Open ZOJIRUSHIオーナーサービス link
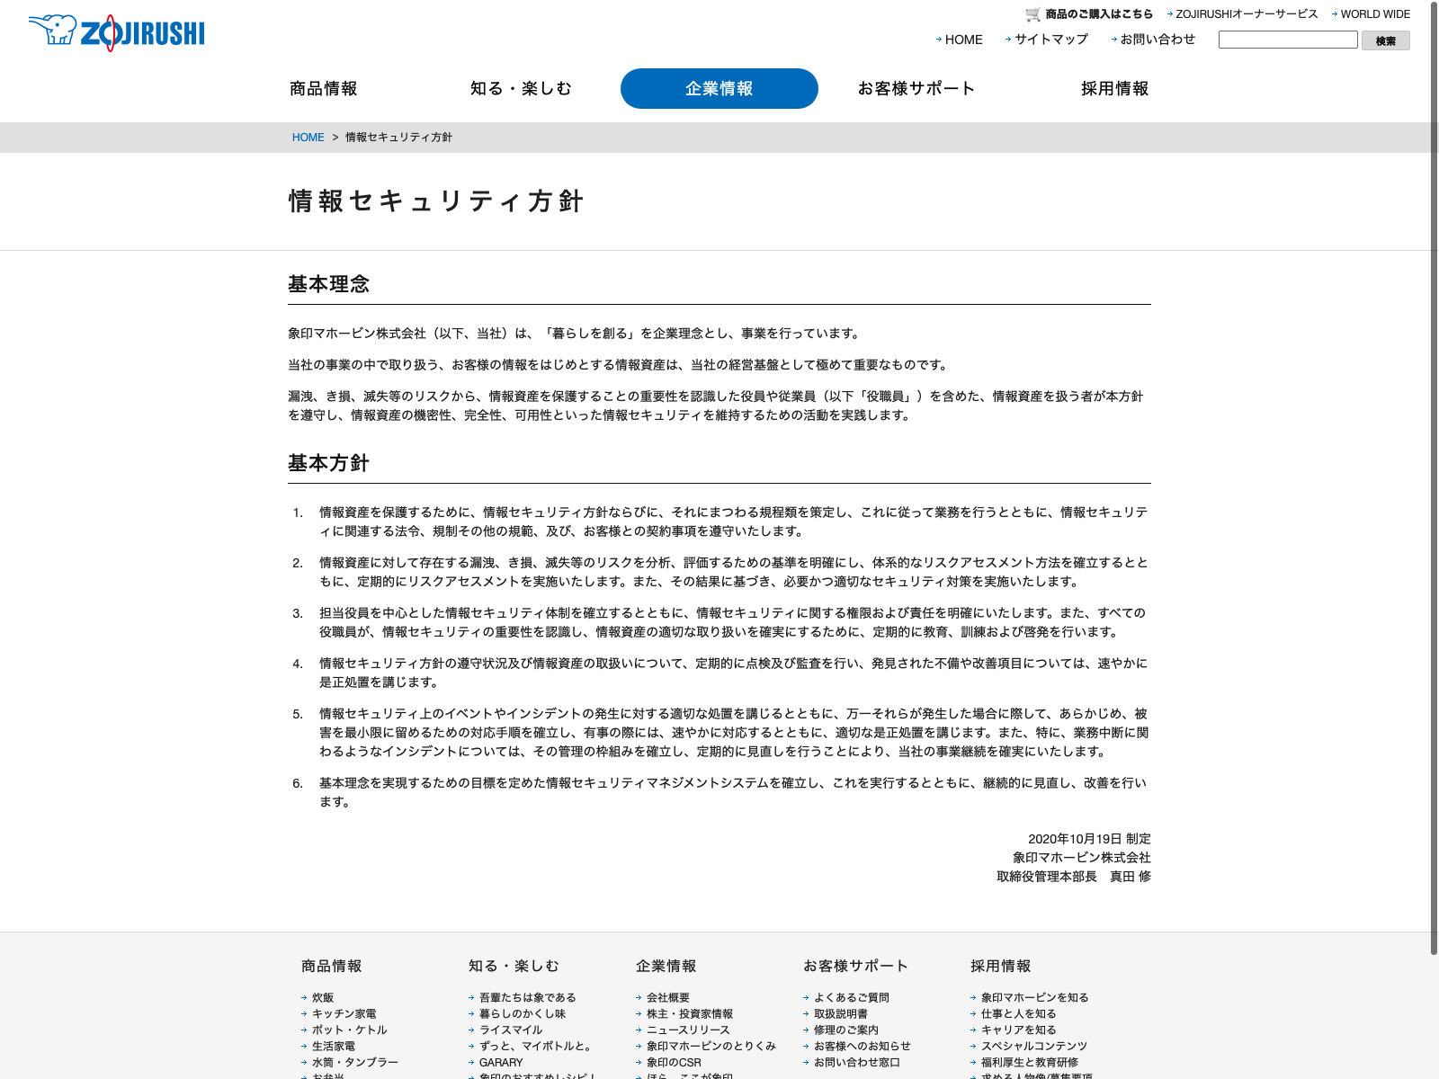Image resolution: width=1439 pixels, height=1079 pixels. pyautogui.click(x=1246, y=14)
